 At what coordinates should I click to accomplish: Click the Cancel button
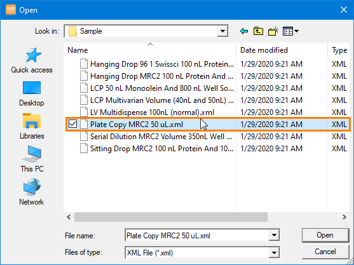pos(325,252)
